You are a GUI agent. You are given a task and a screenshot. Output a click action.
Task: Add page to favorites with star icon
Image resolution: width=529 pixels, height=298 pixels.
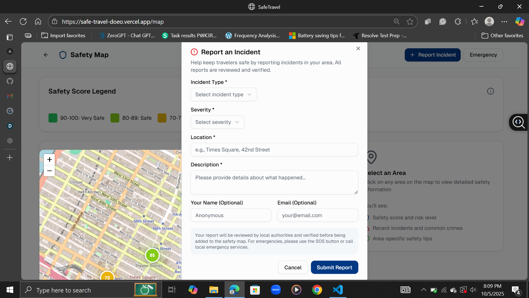click(410, 22)
